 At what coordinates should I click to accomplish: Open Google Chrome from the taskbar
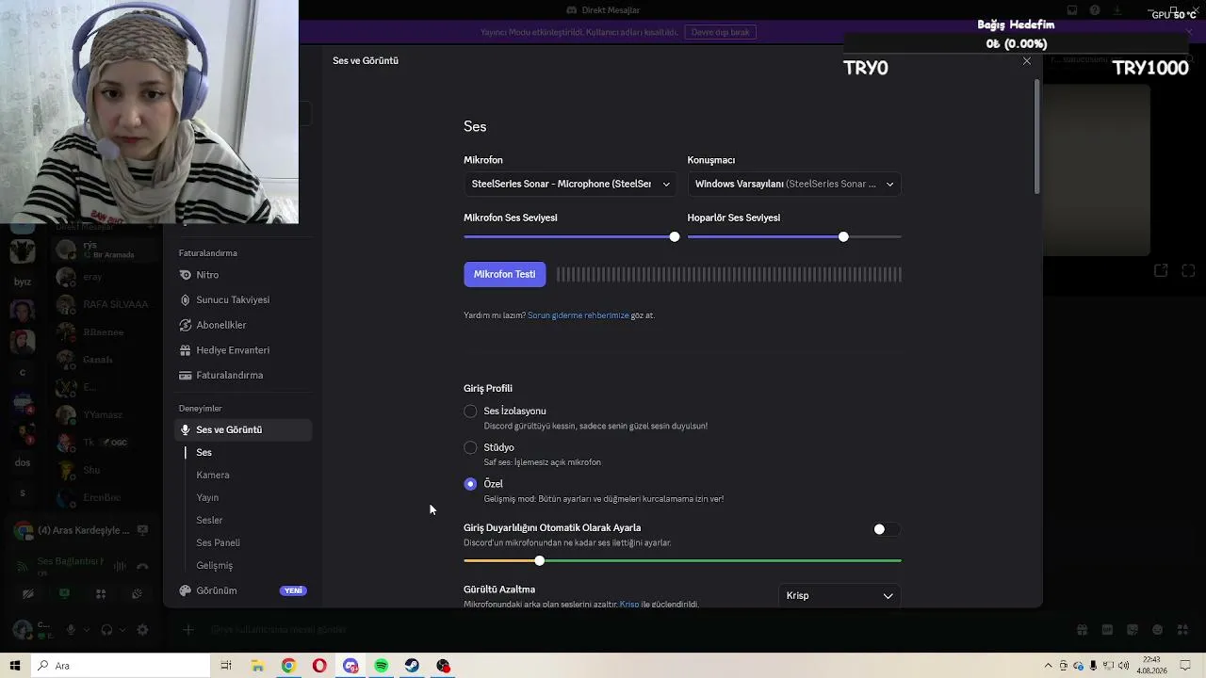click(288, 666)
